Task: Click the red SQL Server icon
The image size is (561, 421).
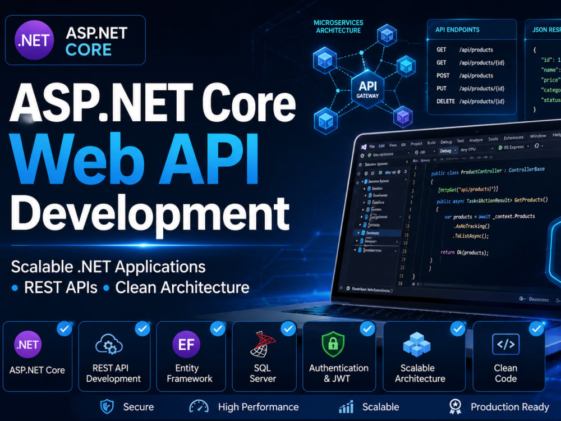Action: (263, 344)
